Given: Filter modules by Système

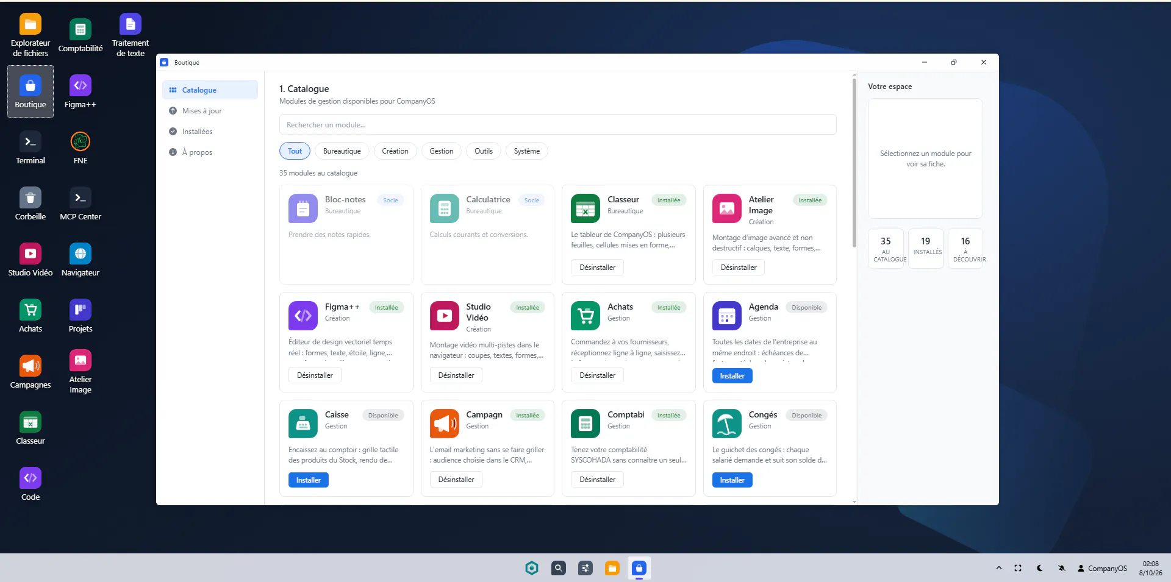Looking at the screenshot, I should tap(527, 151).
